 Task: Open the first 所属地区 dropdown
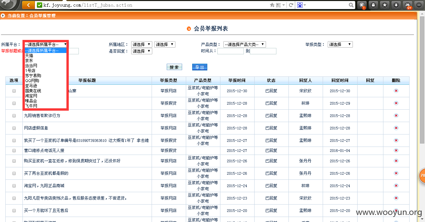142,44
